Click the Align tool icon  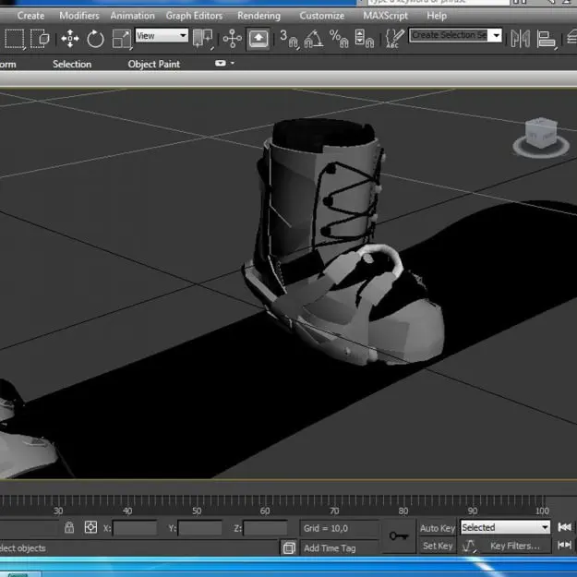click(547, 39)
